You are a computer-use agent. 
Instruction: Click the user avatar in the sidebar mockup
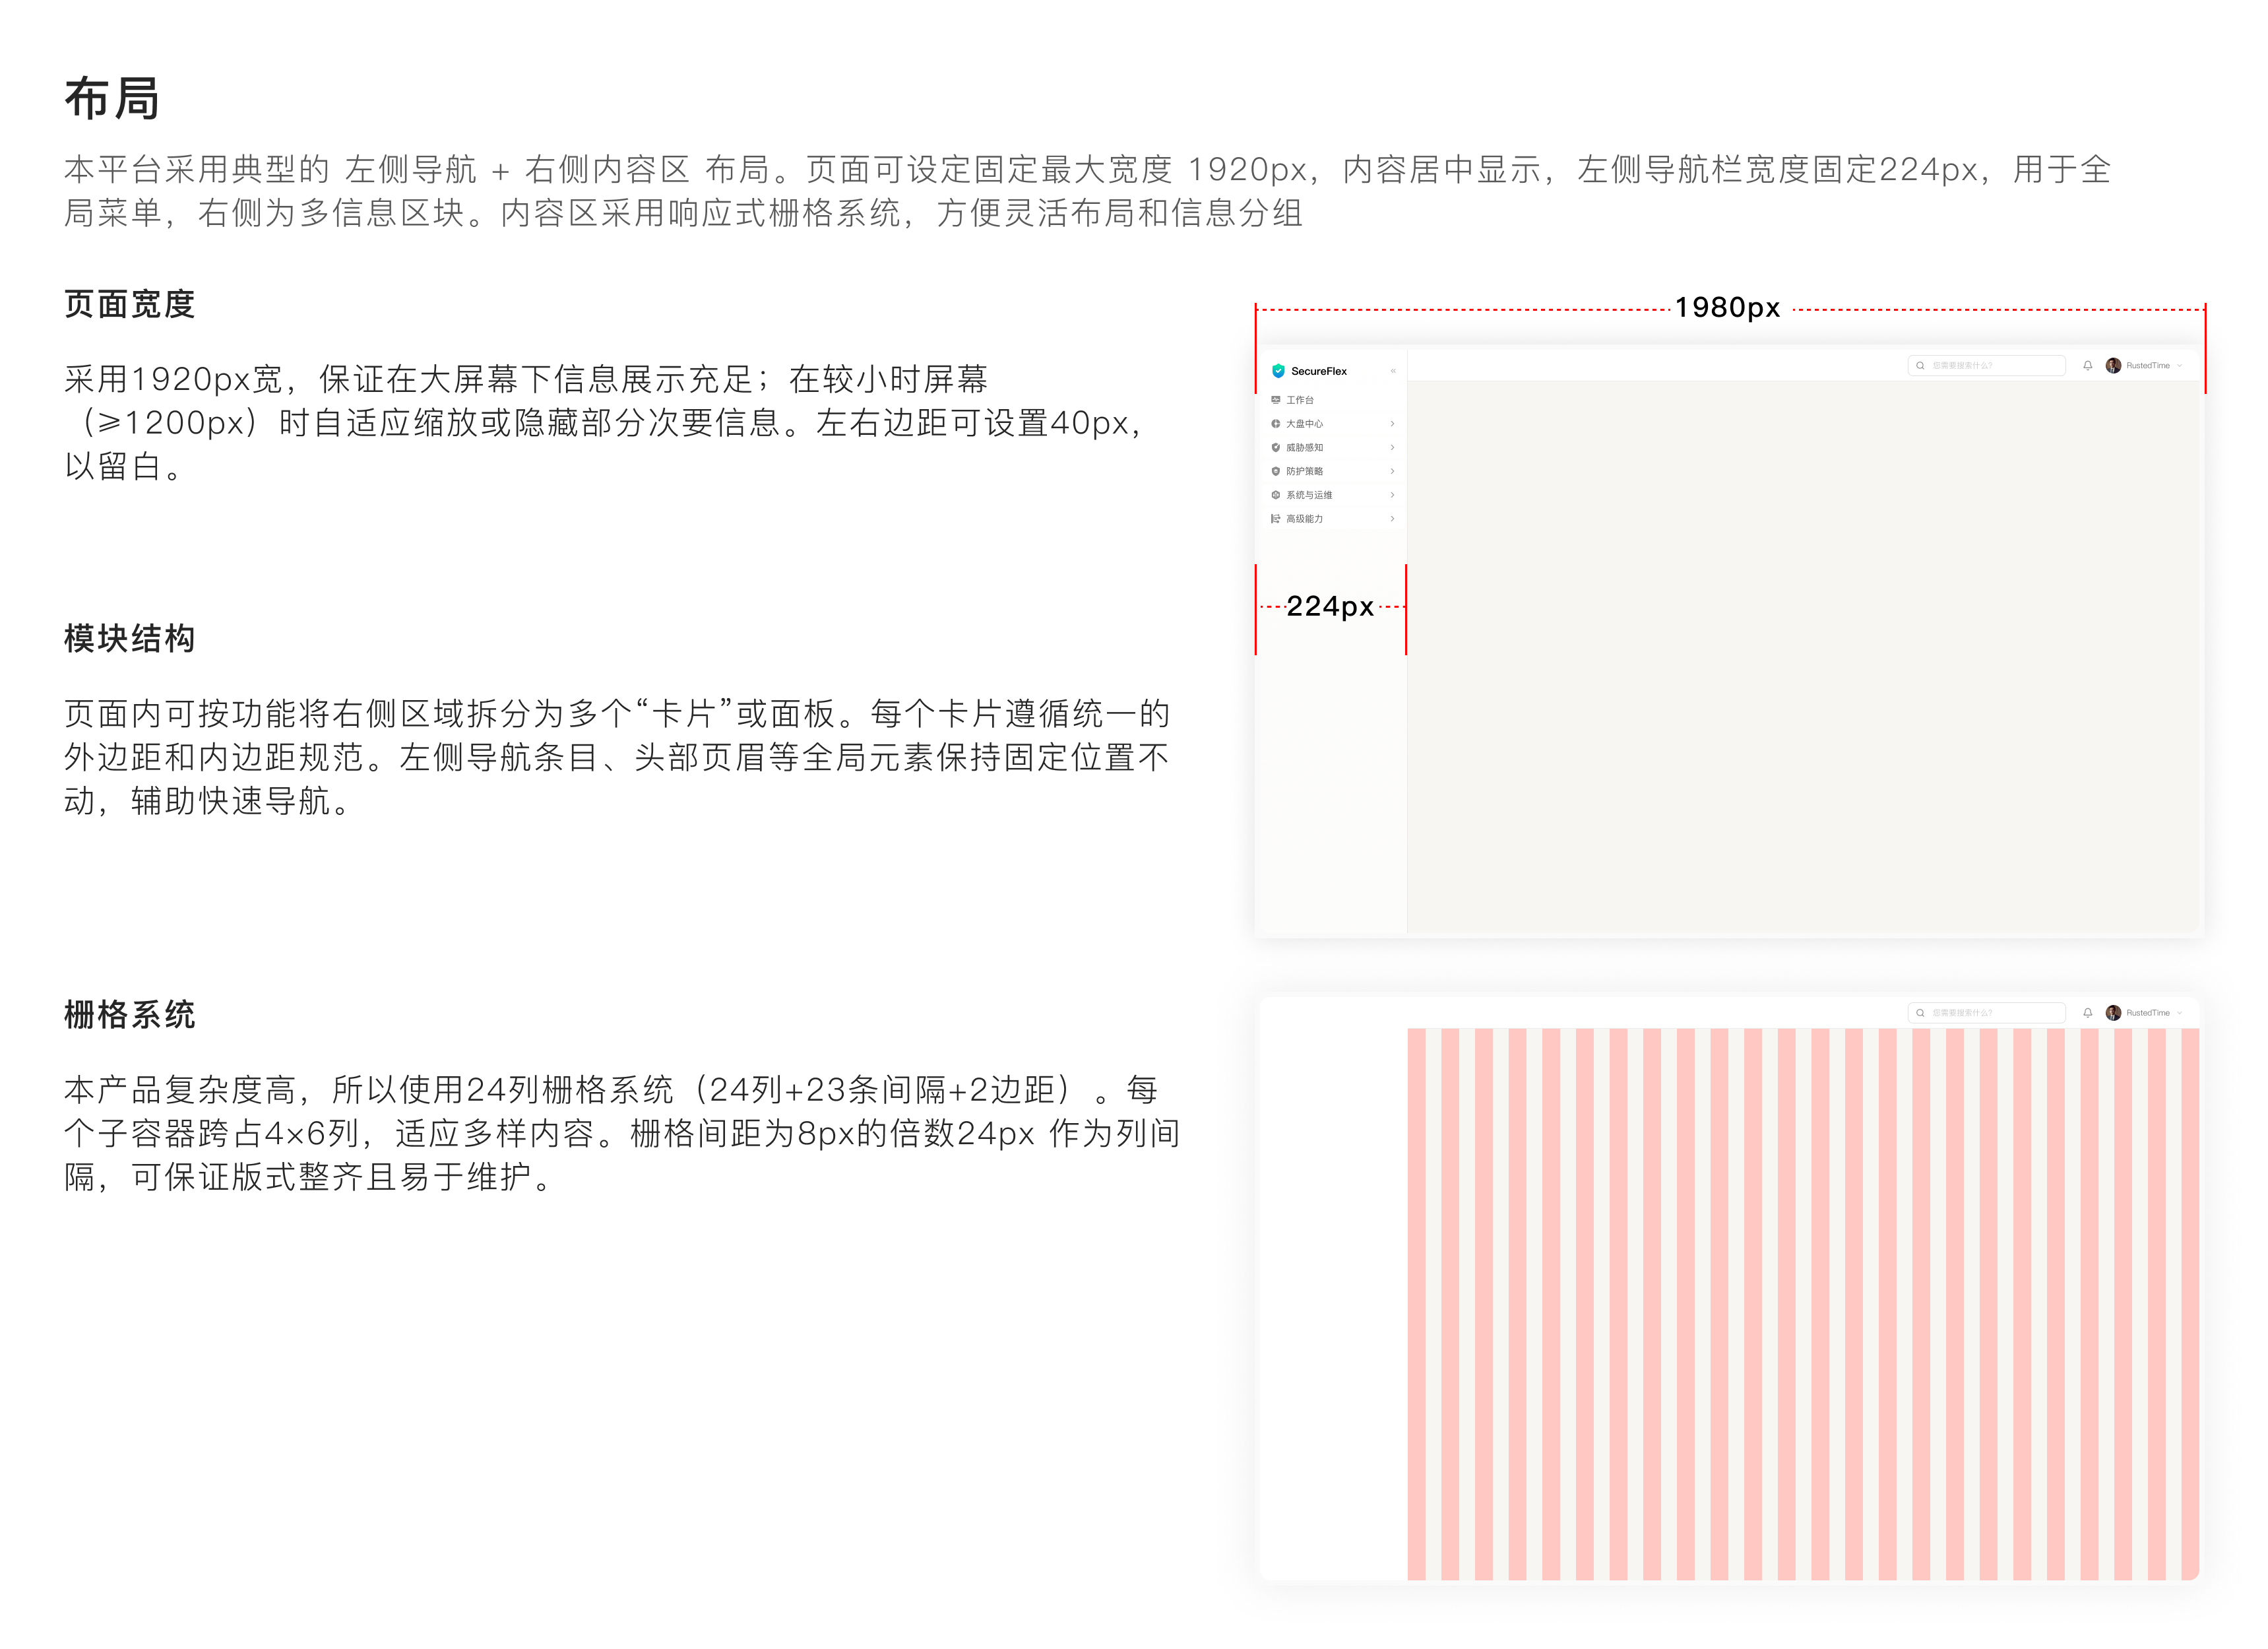pos(2113,366)
